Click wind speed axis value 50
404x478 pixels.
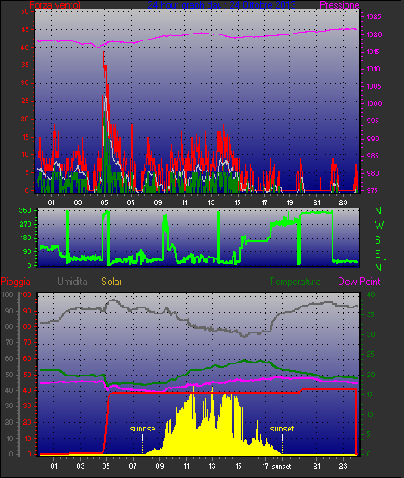25,11
